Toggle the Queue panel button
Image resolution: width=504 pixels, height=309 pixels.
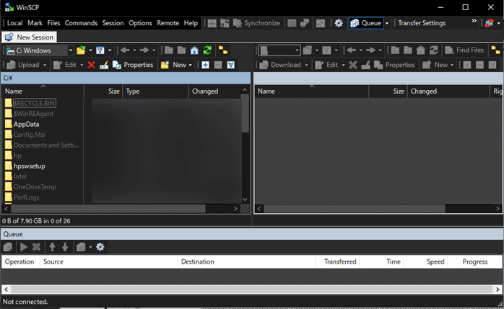[366, 23]
